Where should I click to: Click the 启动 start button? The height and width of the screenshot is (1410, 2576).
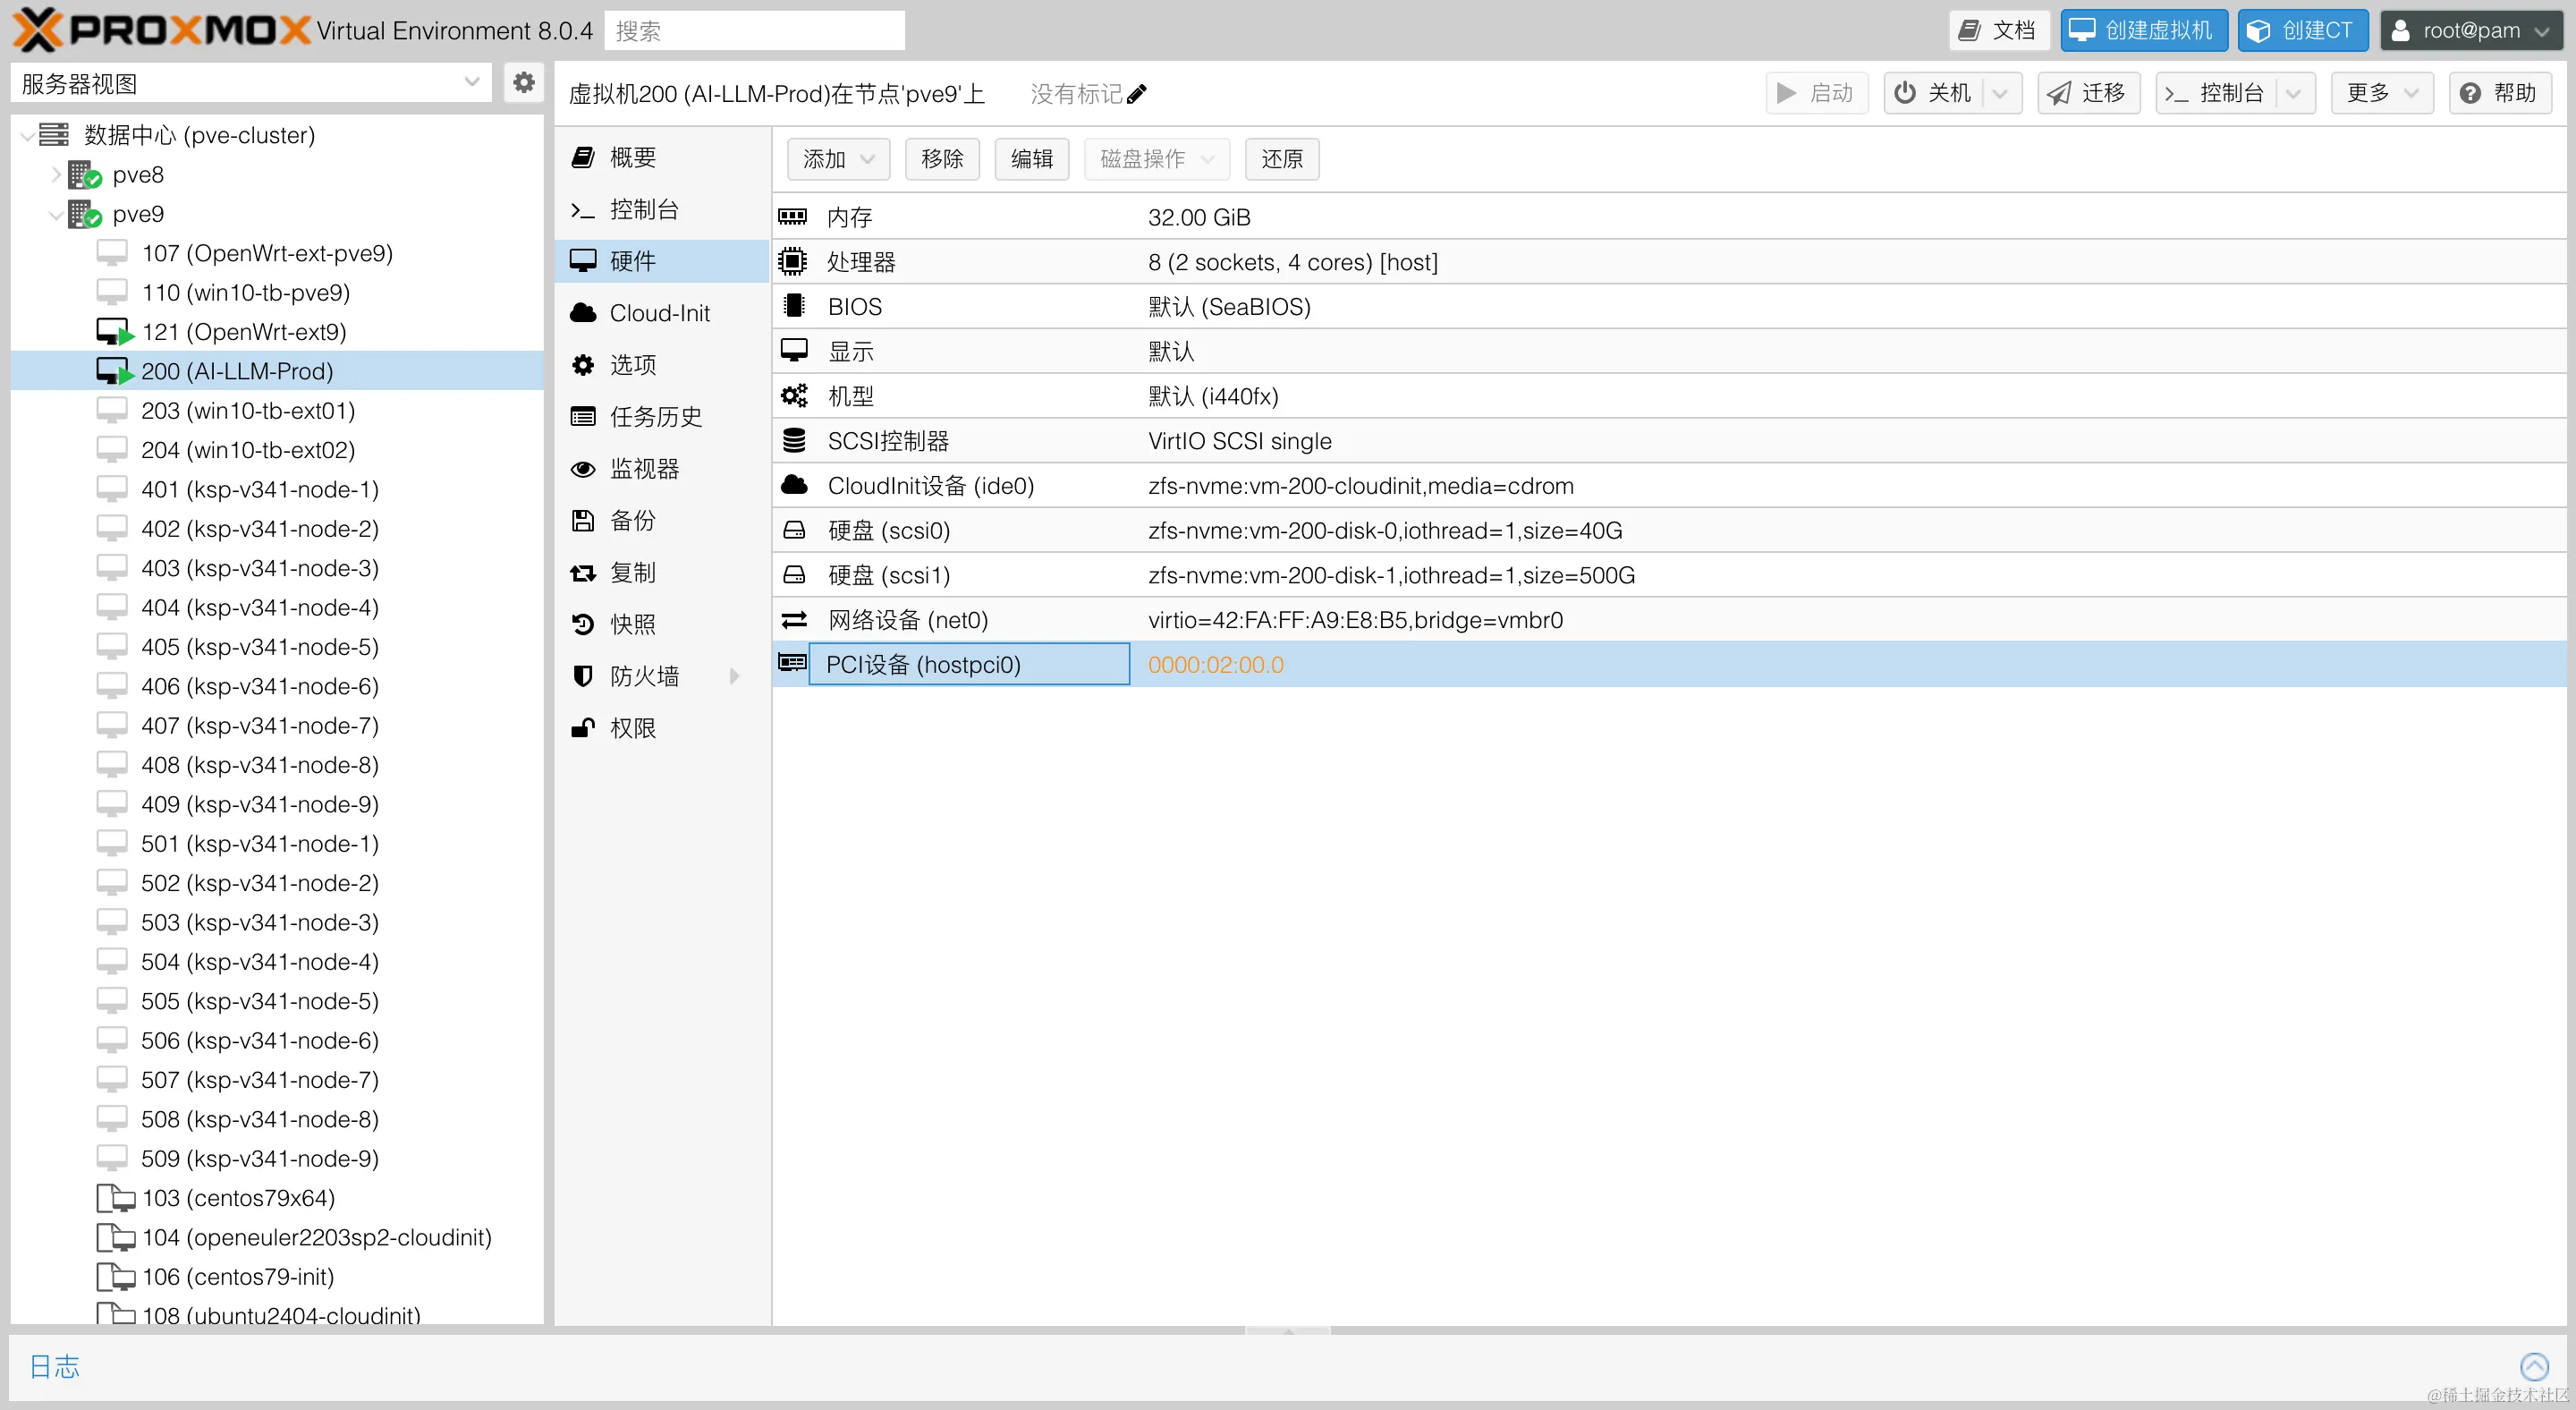[1815, 92]
